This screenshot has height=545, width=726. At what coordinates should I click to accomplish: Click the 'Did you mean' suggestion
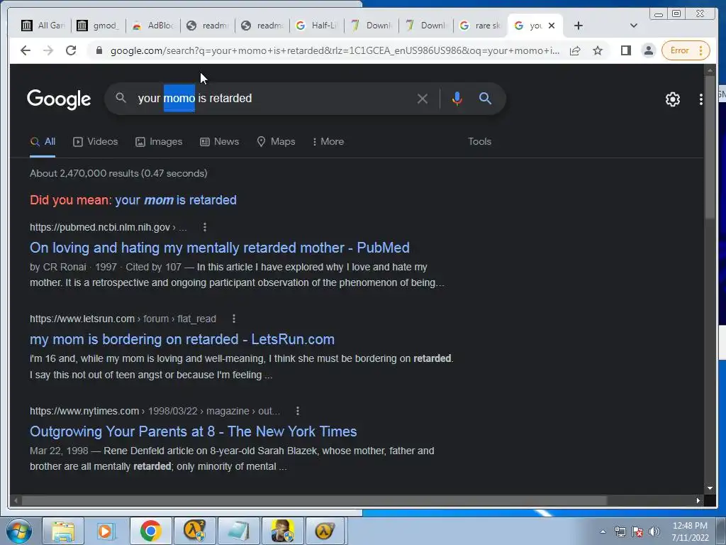(176, 200)
